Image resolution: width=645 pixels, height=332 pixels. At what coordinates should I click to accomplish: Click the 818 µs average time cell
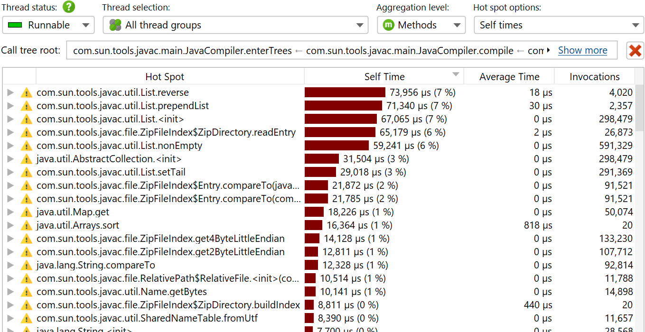click(538, 225)
